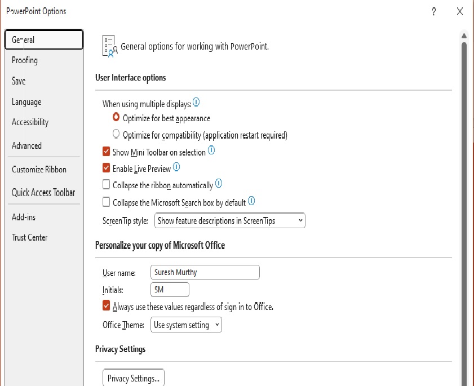This screenshot has height=386, width=474.
Task: Click the User name text field
Action: click(x=205, y=272)
